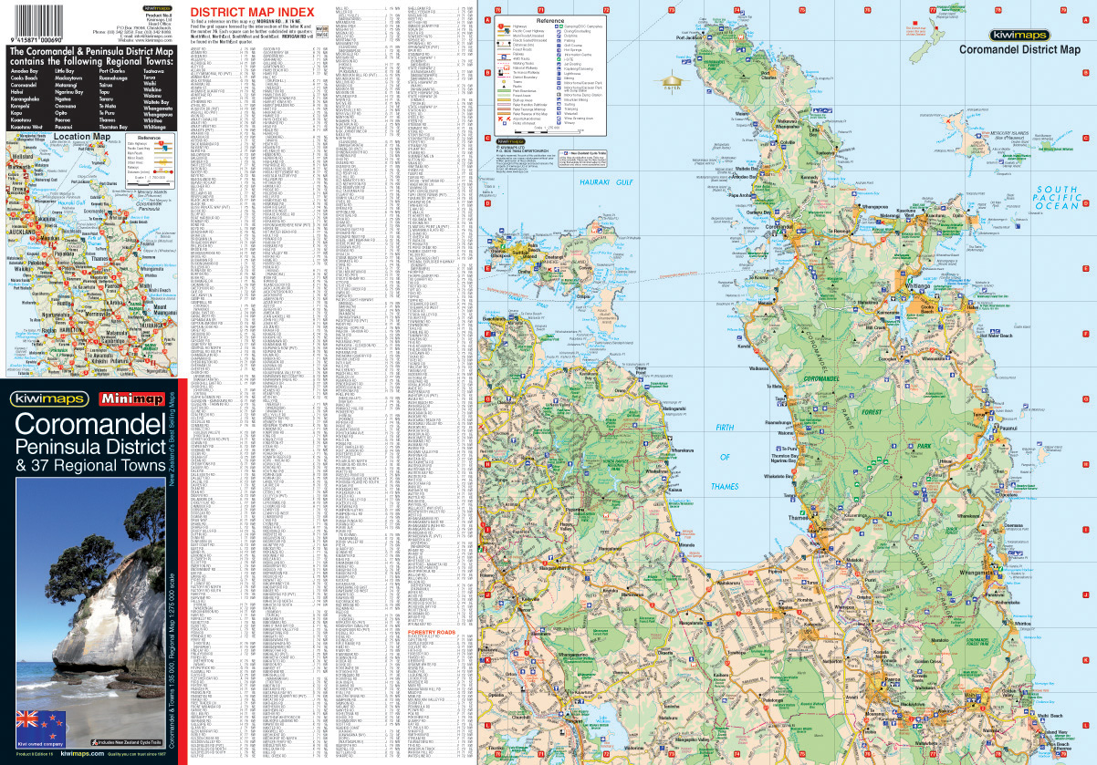Click the small kiwimaps logo beside the barcode
The width and height of the screenshot is (1097, 765).
[x=158, y=8]
